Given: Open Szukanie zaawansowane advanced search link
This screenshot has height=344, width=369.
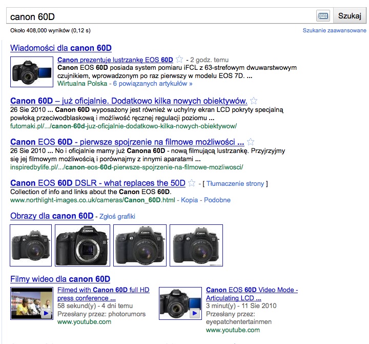Looking at the screenshot, I should tap(334, 30).
